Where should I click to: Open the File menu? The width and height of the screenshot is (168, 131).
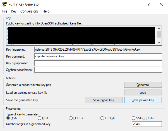5,11
